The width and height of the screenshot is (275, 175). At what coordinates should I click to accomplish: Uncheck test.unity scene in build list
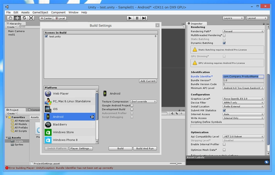click(x=46, y=36)
